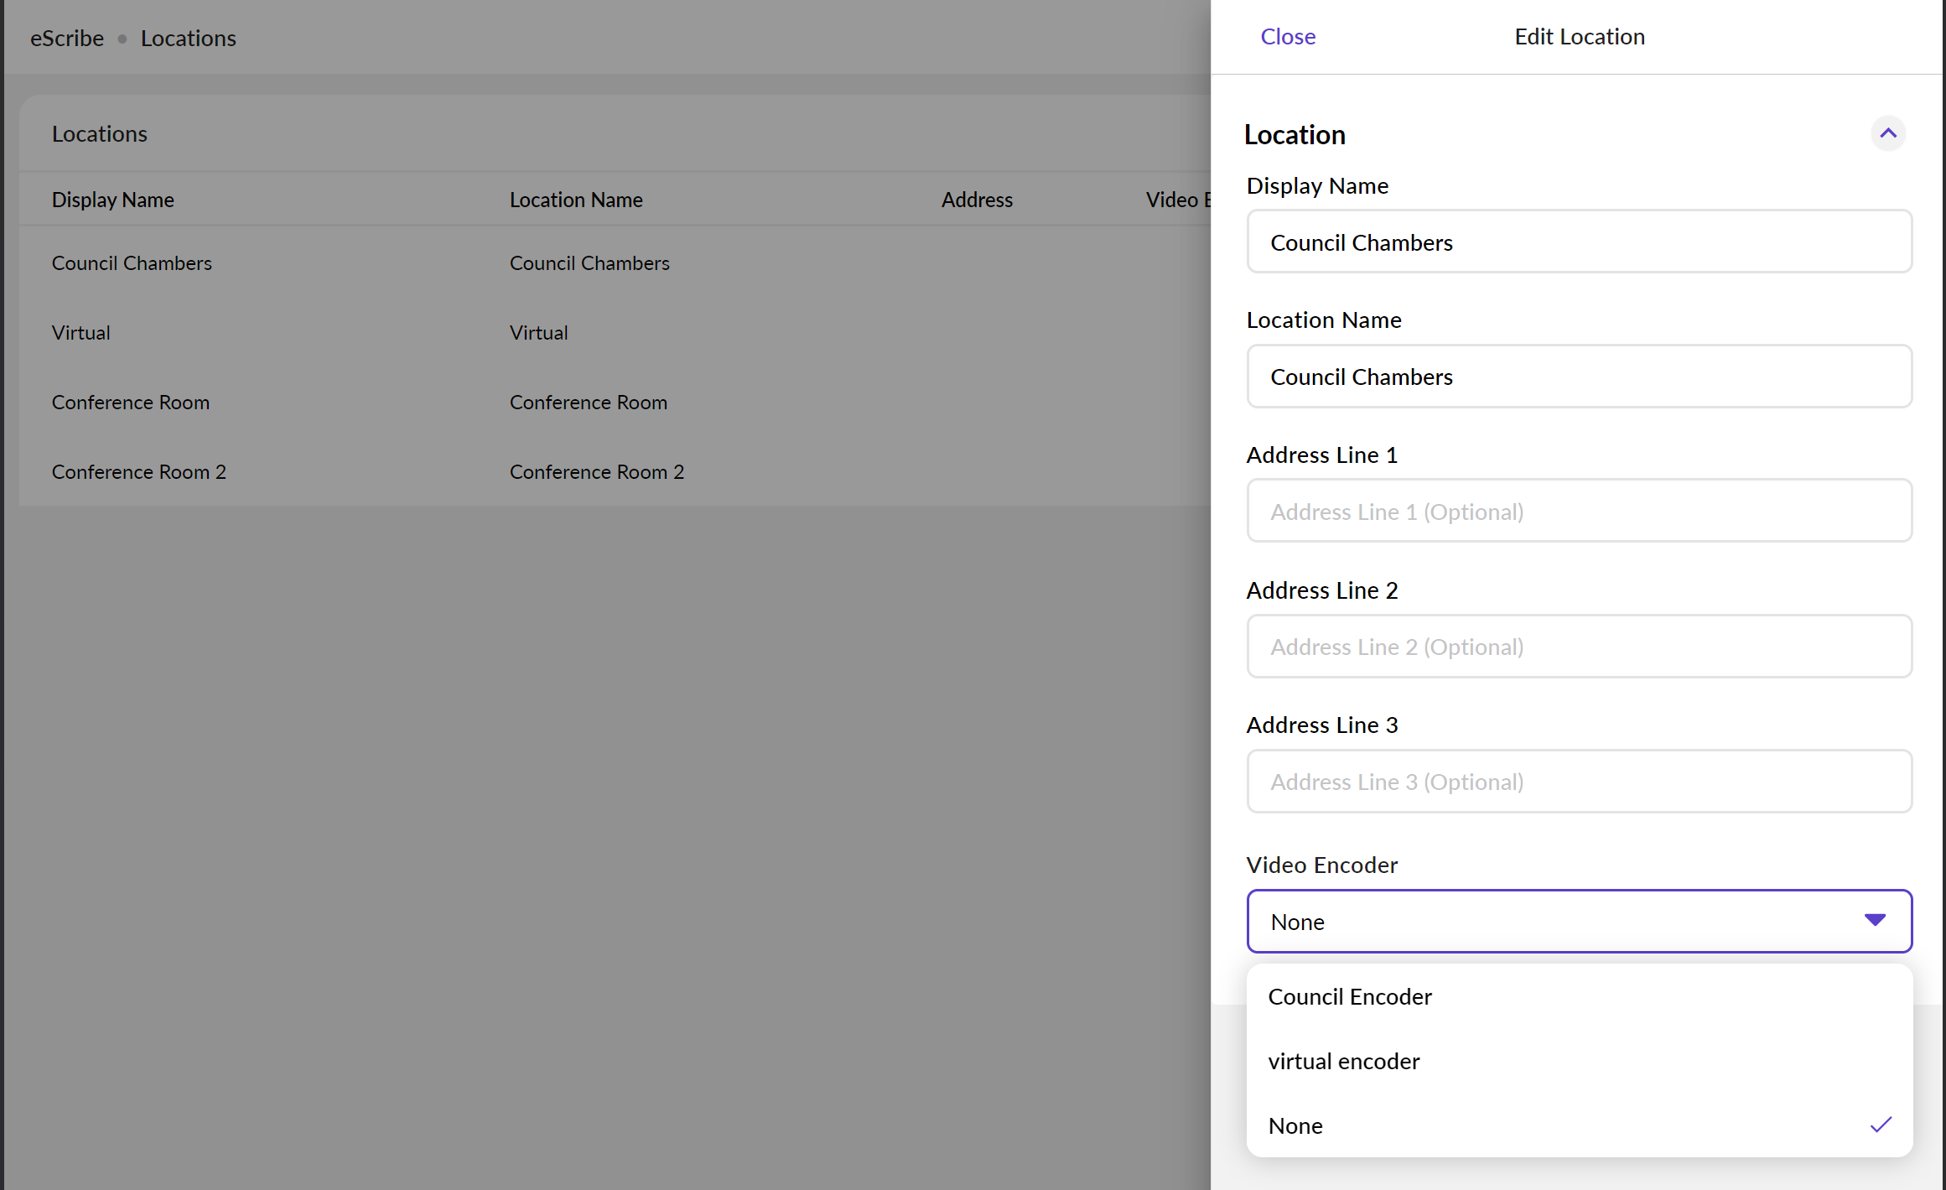The height and width of the screenshot is (1190, 1946).
Task: Sort by Display Name column header
Action: pos(112,200)
